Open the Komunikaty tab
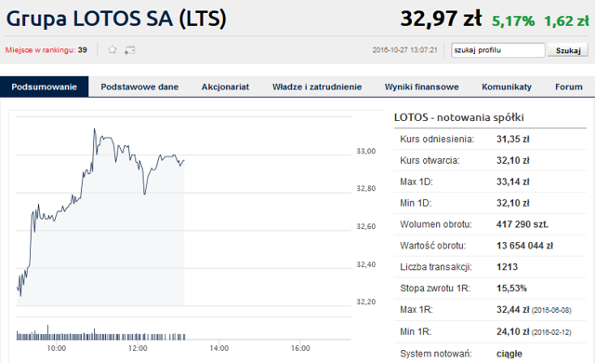This screenshot has width=595, height=363. pyautogui.click(x=507, y=87)
